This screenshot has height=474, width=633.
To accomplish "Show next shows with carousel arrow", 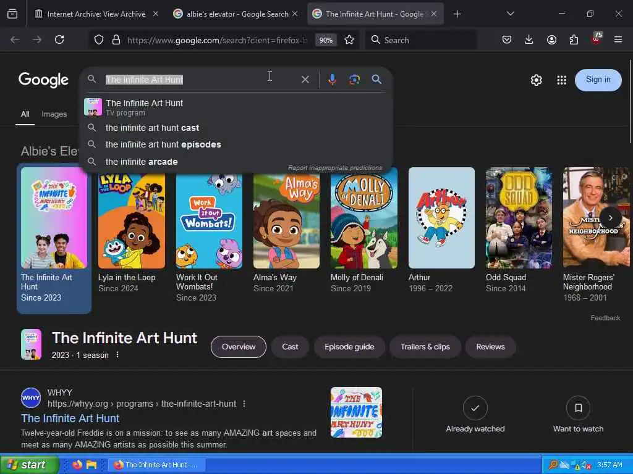I will (x=610, y=218).
